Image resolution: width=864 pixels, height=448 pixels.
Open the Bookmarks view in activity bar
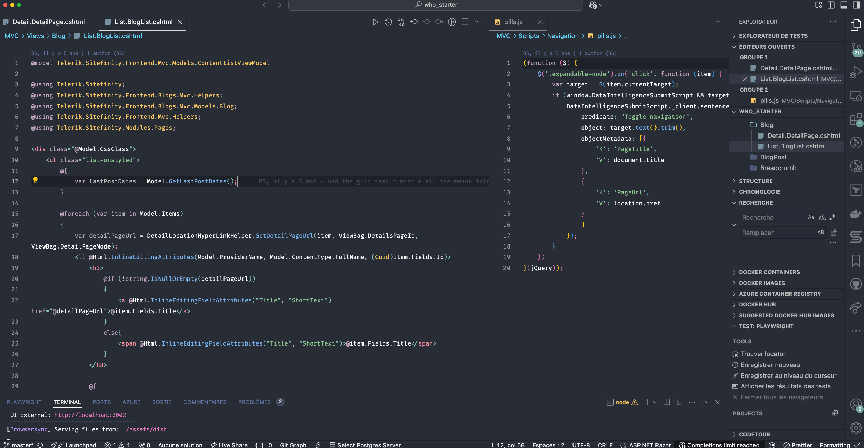point(855,260)
